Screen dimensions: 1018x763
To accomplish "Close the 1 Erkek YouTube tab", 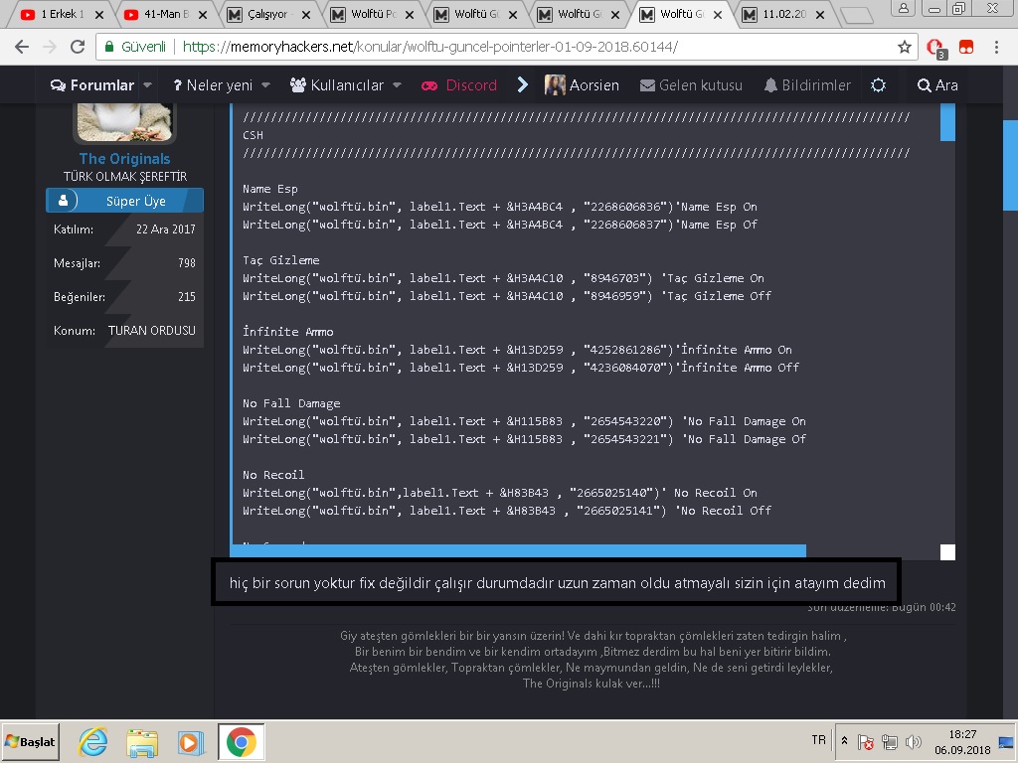I will click(99, 14).
